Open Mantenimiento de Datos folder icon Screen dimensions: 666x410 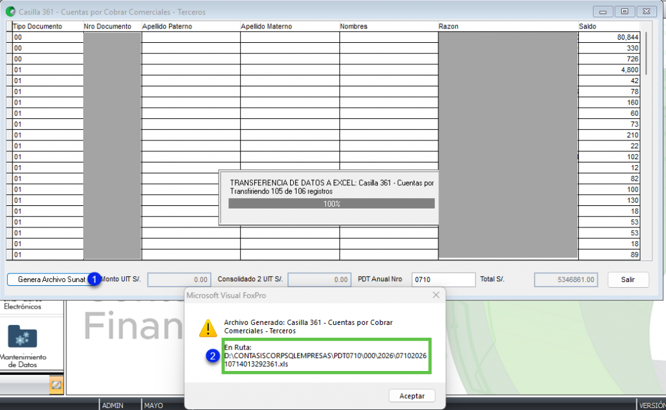pyautogui.click(x=23, y=337)
